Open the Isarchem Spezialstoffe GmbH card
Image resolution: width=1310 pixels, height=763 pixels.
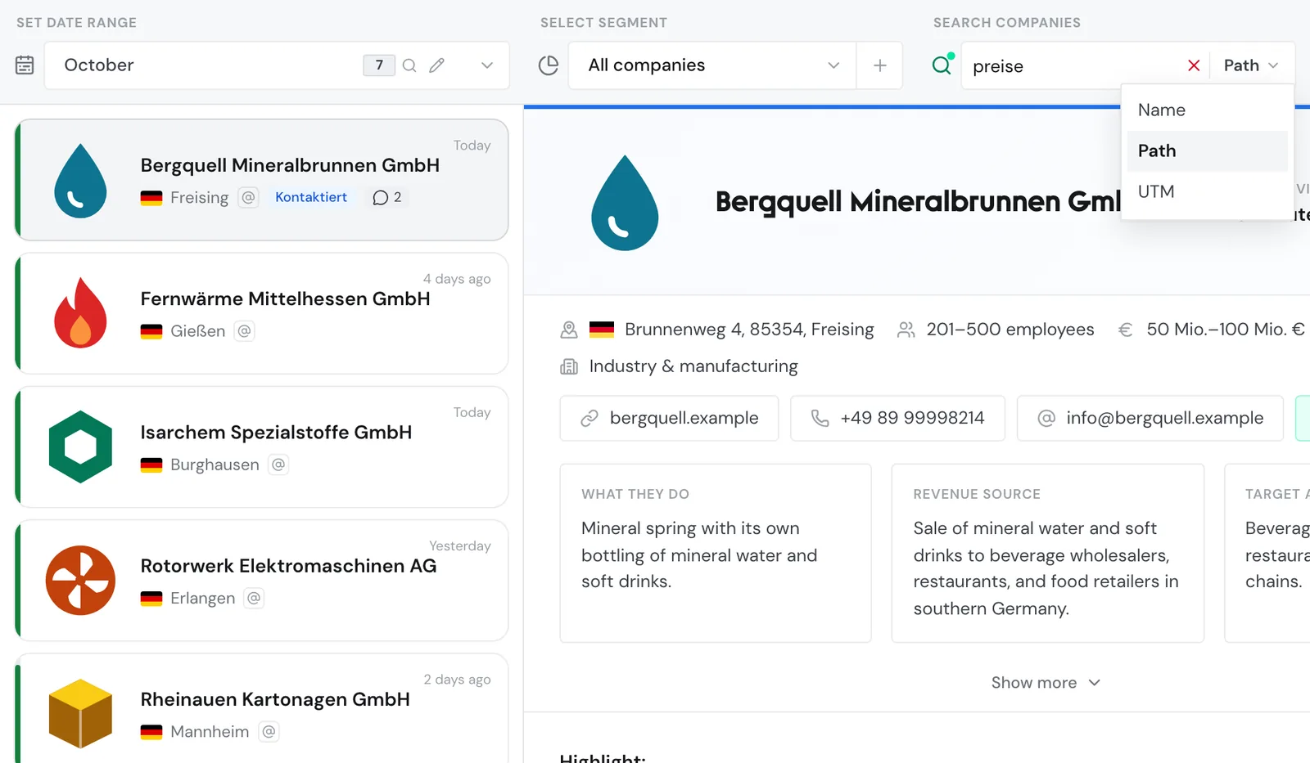coord(262,447)
